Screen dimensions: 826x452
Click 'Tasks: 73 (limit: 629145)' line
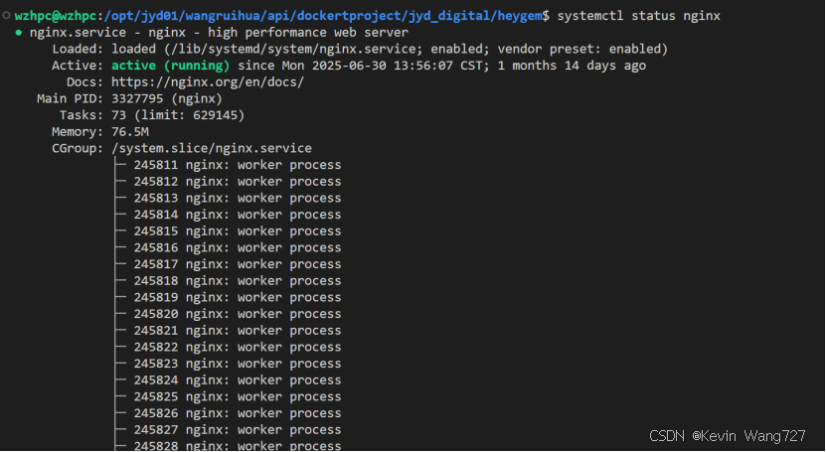click(x=152, y=115)
